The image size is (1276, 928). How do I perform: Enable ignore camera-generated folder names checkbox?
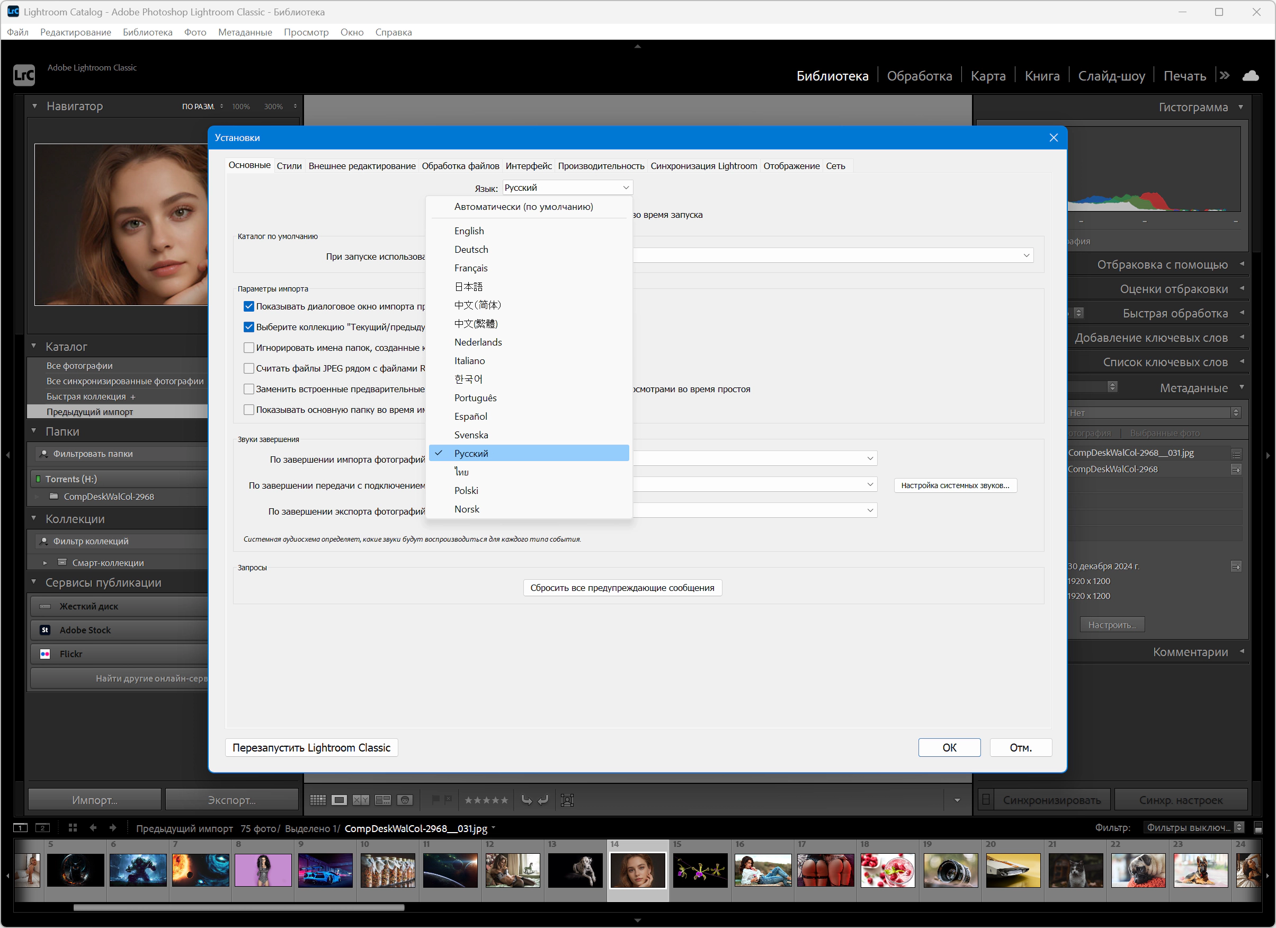248,348
